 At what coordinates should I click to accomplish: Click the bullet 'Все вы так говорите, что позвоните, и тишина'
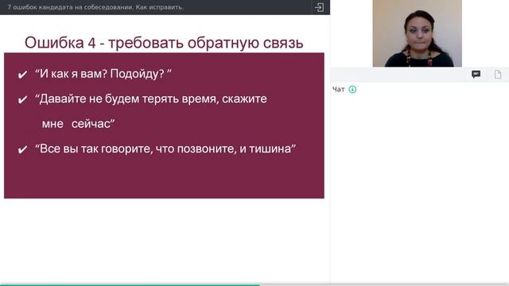tap(165, 149)
